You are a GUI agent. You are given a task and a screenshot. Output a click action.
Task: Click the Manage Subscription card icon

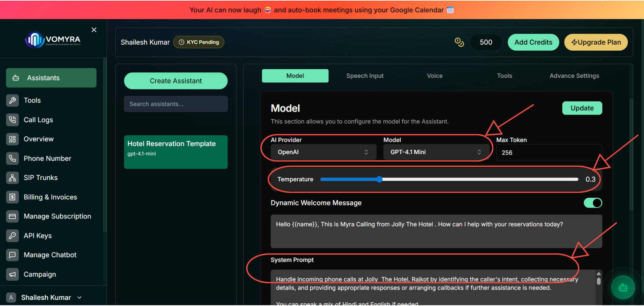click(12, 216)
